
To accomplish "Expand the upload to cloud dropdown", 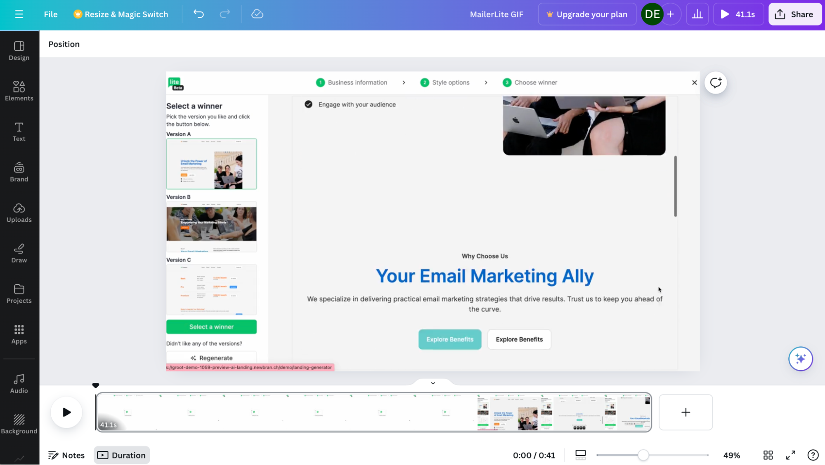I will 258,14.
